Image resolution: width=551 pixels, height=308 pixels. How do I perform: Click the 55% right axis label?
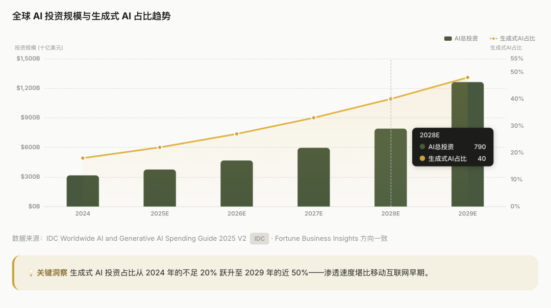517,59
